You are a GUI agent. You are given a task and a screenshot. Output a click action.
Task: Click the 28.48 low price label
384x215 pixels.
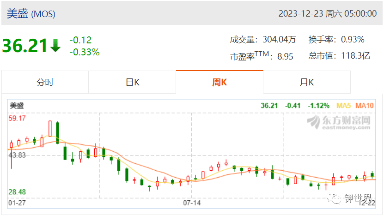pos(17,192)
